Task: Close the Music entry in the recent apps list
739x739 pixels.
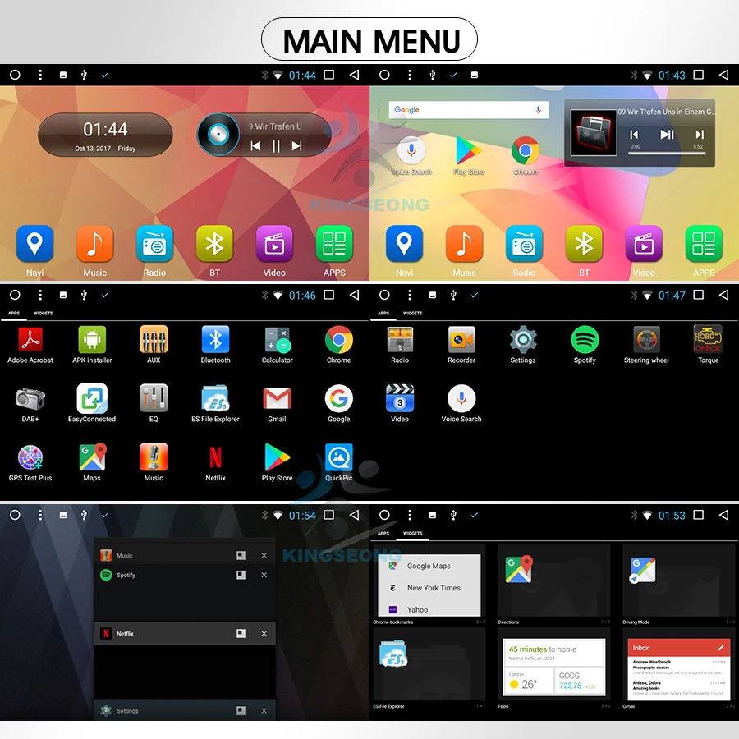Action: pyautogui.click(x=264, y=556)
